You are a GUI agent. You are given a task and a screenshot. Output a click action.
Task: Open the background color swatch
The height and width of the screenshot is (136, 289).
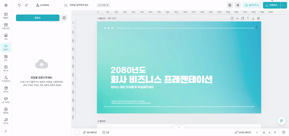click(77, 132)
